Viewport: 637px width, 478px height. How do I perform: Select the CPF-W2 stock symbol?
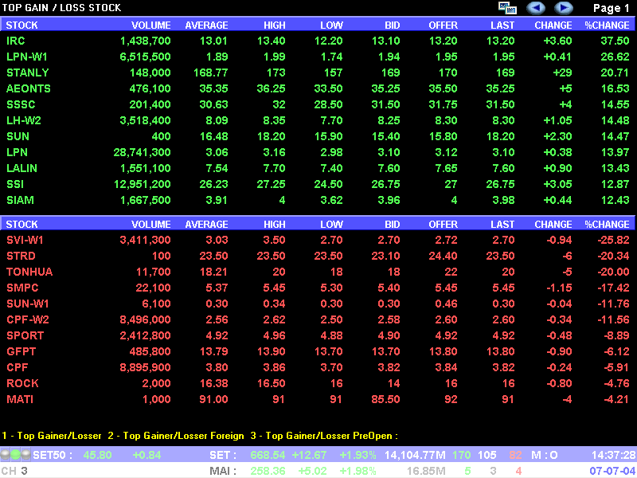[x=28, y=319]
